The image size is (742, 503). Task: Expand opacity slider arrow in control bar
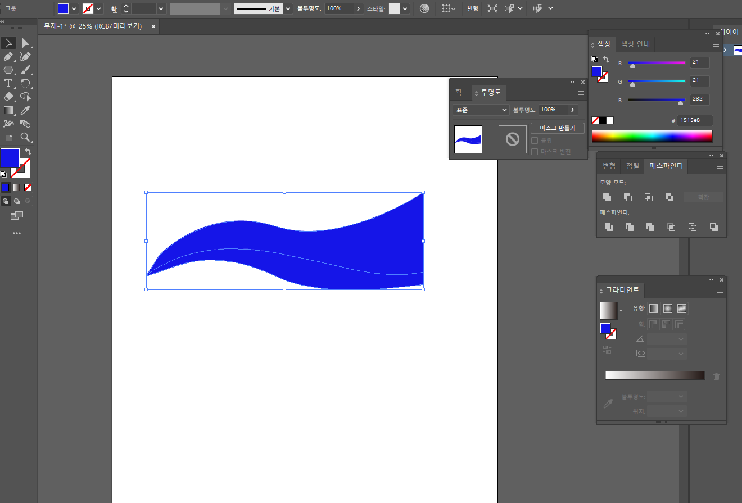pyautogui.click(x=358, y=8)
